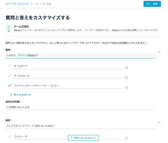Click the 次へ：詳細 button
This screenshot has height=143, width=168.
tap(152, 4)
